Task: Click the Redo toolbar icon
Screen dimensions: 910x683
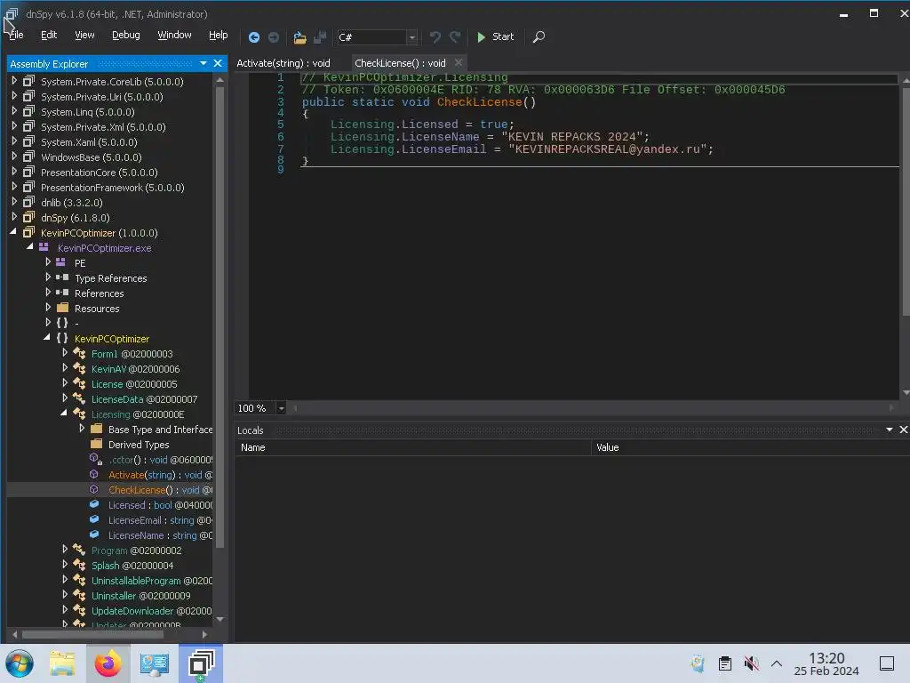Action: pyautogui.click(x=455, y=37)
